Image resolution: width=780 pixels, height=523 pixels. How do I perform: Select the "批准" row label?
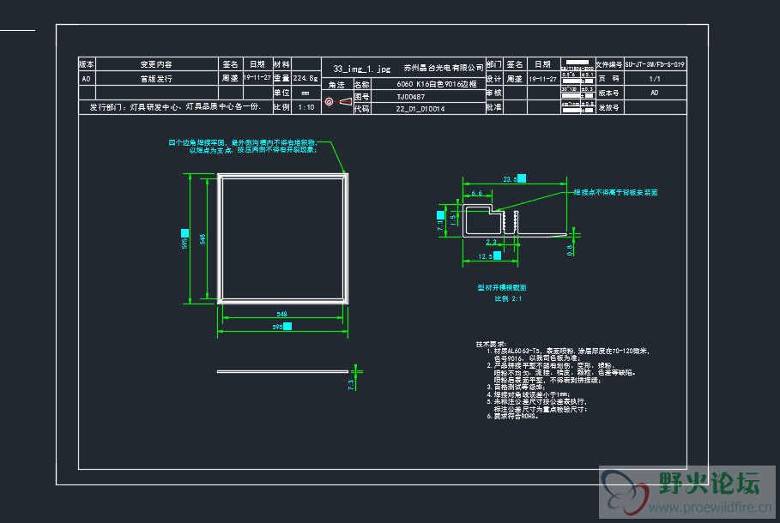pyautogui.click(x=494, y=107)
